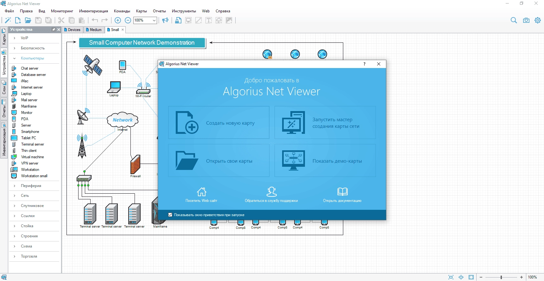Open the Файл menu

pyautogui.click(x=9, y=11)
